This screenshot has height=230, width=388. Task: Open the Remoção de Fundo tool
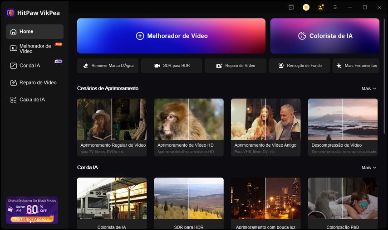click(299, 66)
